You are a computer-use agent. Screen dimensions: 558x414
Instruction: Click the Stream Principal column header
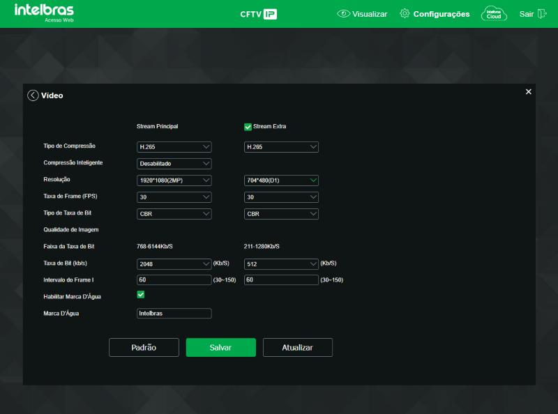[158, 126]
